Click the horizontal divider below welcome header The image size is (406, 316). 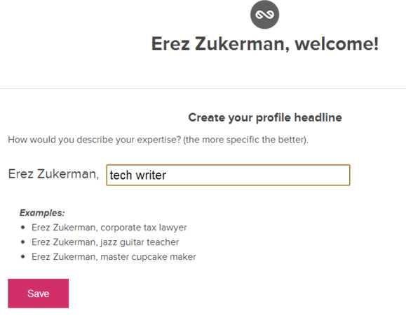pos(203,88)
